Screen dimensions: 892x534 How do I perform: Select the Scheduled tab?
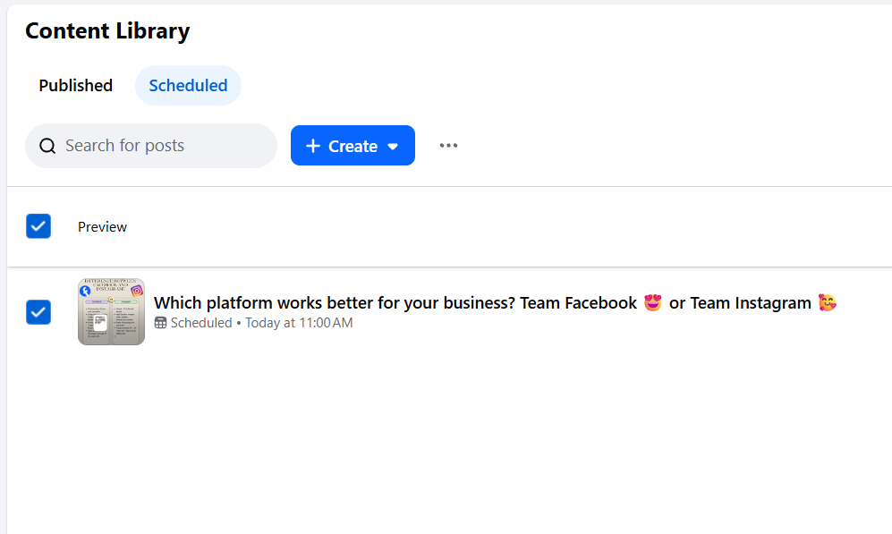click(x=188, y=85)
